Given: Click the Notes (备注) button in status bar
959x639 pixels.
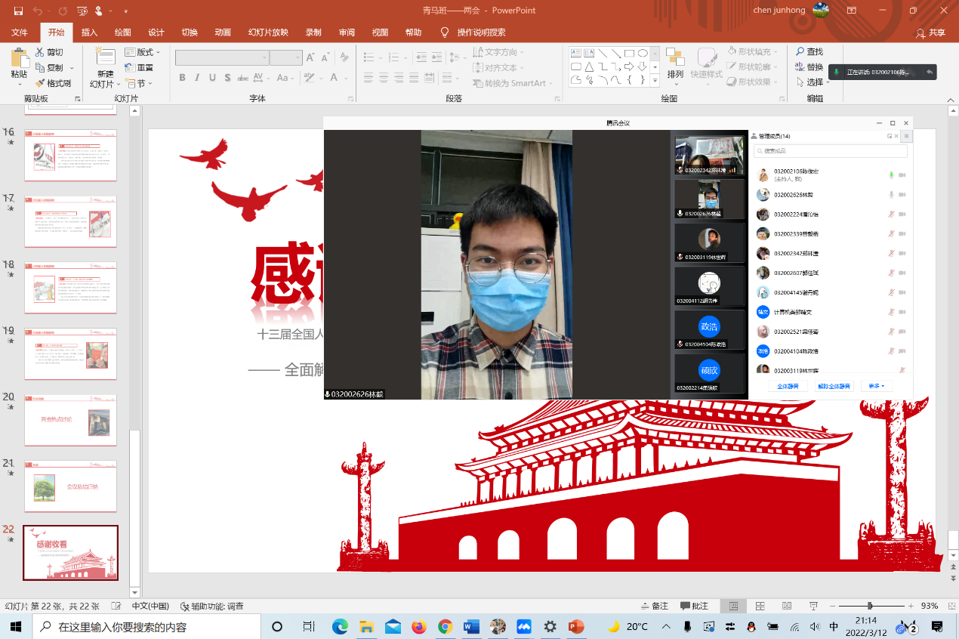Looking at the screenshot, I should coord(654,606).
